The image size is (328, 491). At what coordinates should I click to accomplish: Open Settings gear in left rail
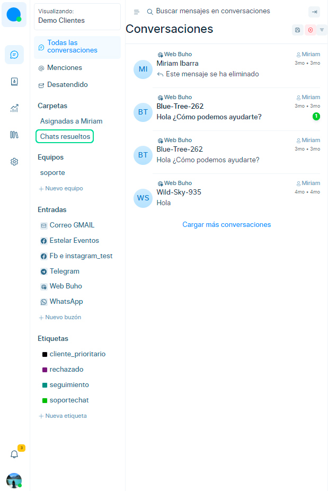tap(14, 162)
